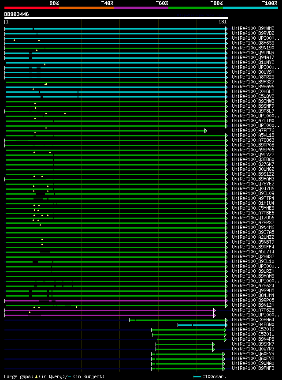This screenshot has width=282, height=380.
Task: Click the red 20% identity legend segment
Action: (x=32, y=8)
